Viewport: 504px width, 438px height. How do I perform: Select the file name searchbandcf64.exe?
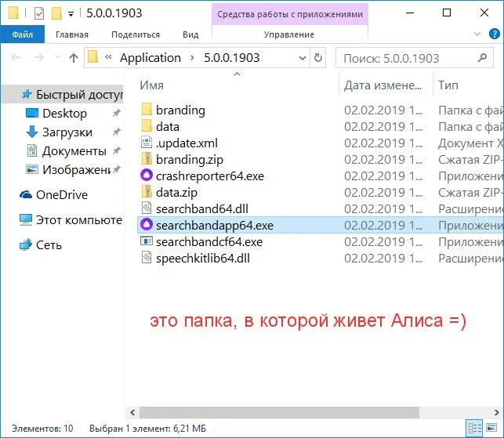tap(209, 242)
